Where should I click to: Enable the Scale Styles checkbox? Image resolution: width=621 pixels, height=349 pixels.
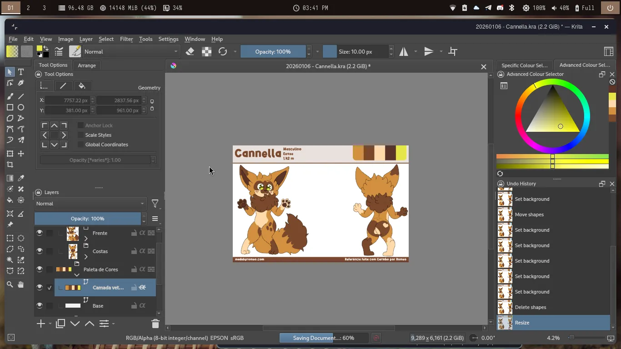(80, 135)
